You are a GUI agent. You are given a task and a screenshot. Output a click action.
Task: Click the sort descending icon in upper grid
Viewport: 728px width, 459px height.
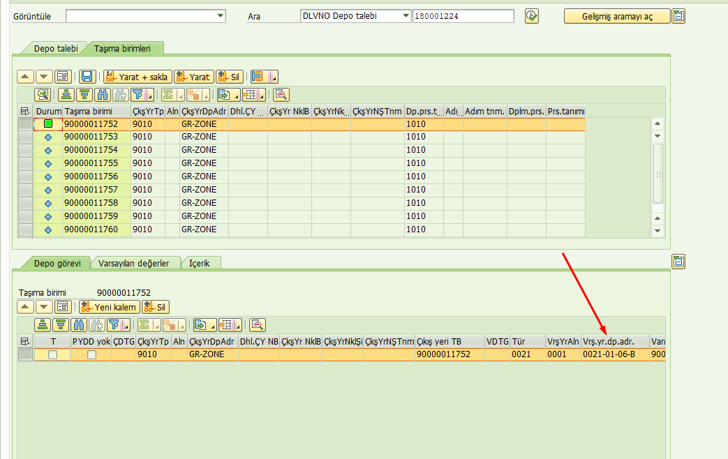pyautogui.click(x=85, y=94)
